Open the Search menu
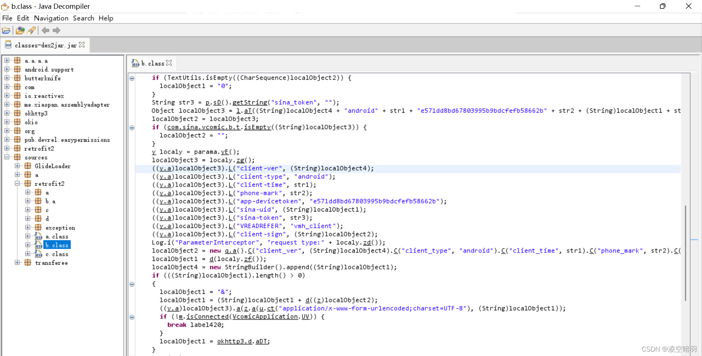This screenshot has width=702, height=356. point(83,18)
